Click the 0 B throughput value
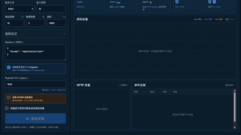This screenshot has width=241, height=135. click(x=212, y=2)
